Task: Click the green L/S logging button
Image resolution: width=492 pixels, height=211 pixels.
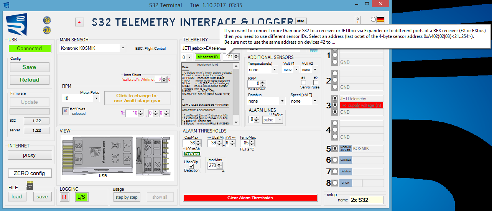Action: [x=81, y=197]
